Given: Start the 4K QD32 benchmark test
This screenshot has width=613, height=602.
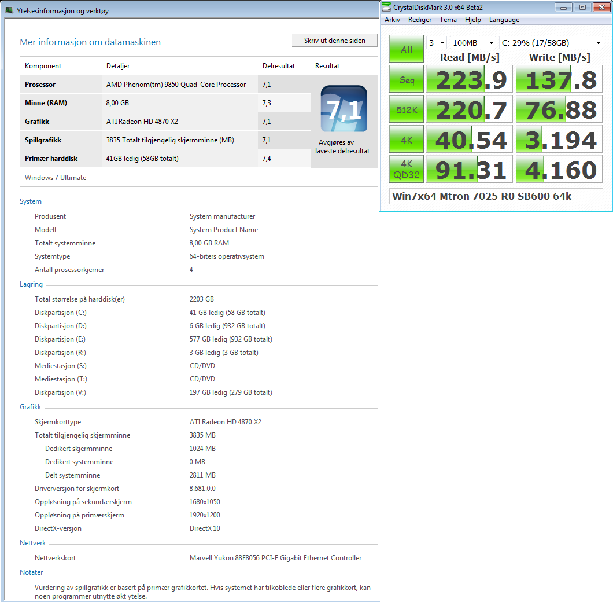Looking at the screenshot, I should [407, 170].
